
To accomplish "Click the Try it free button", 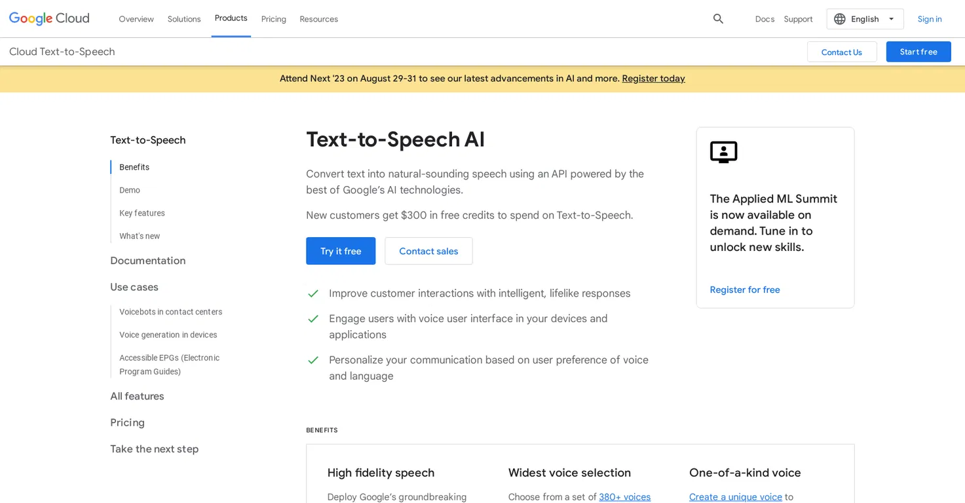I will [341, 251].
